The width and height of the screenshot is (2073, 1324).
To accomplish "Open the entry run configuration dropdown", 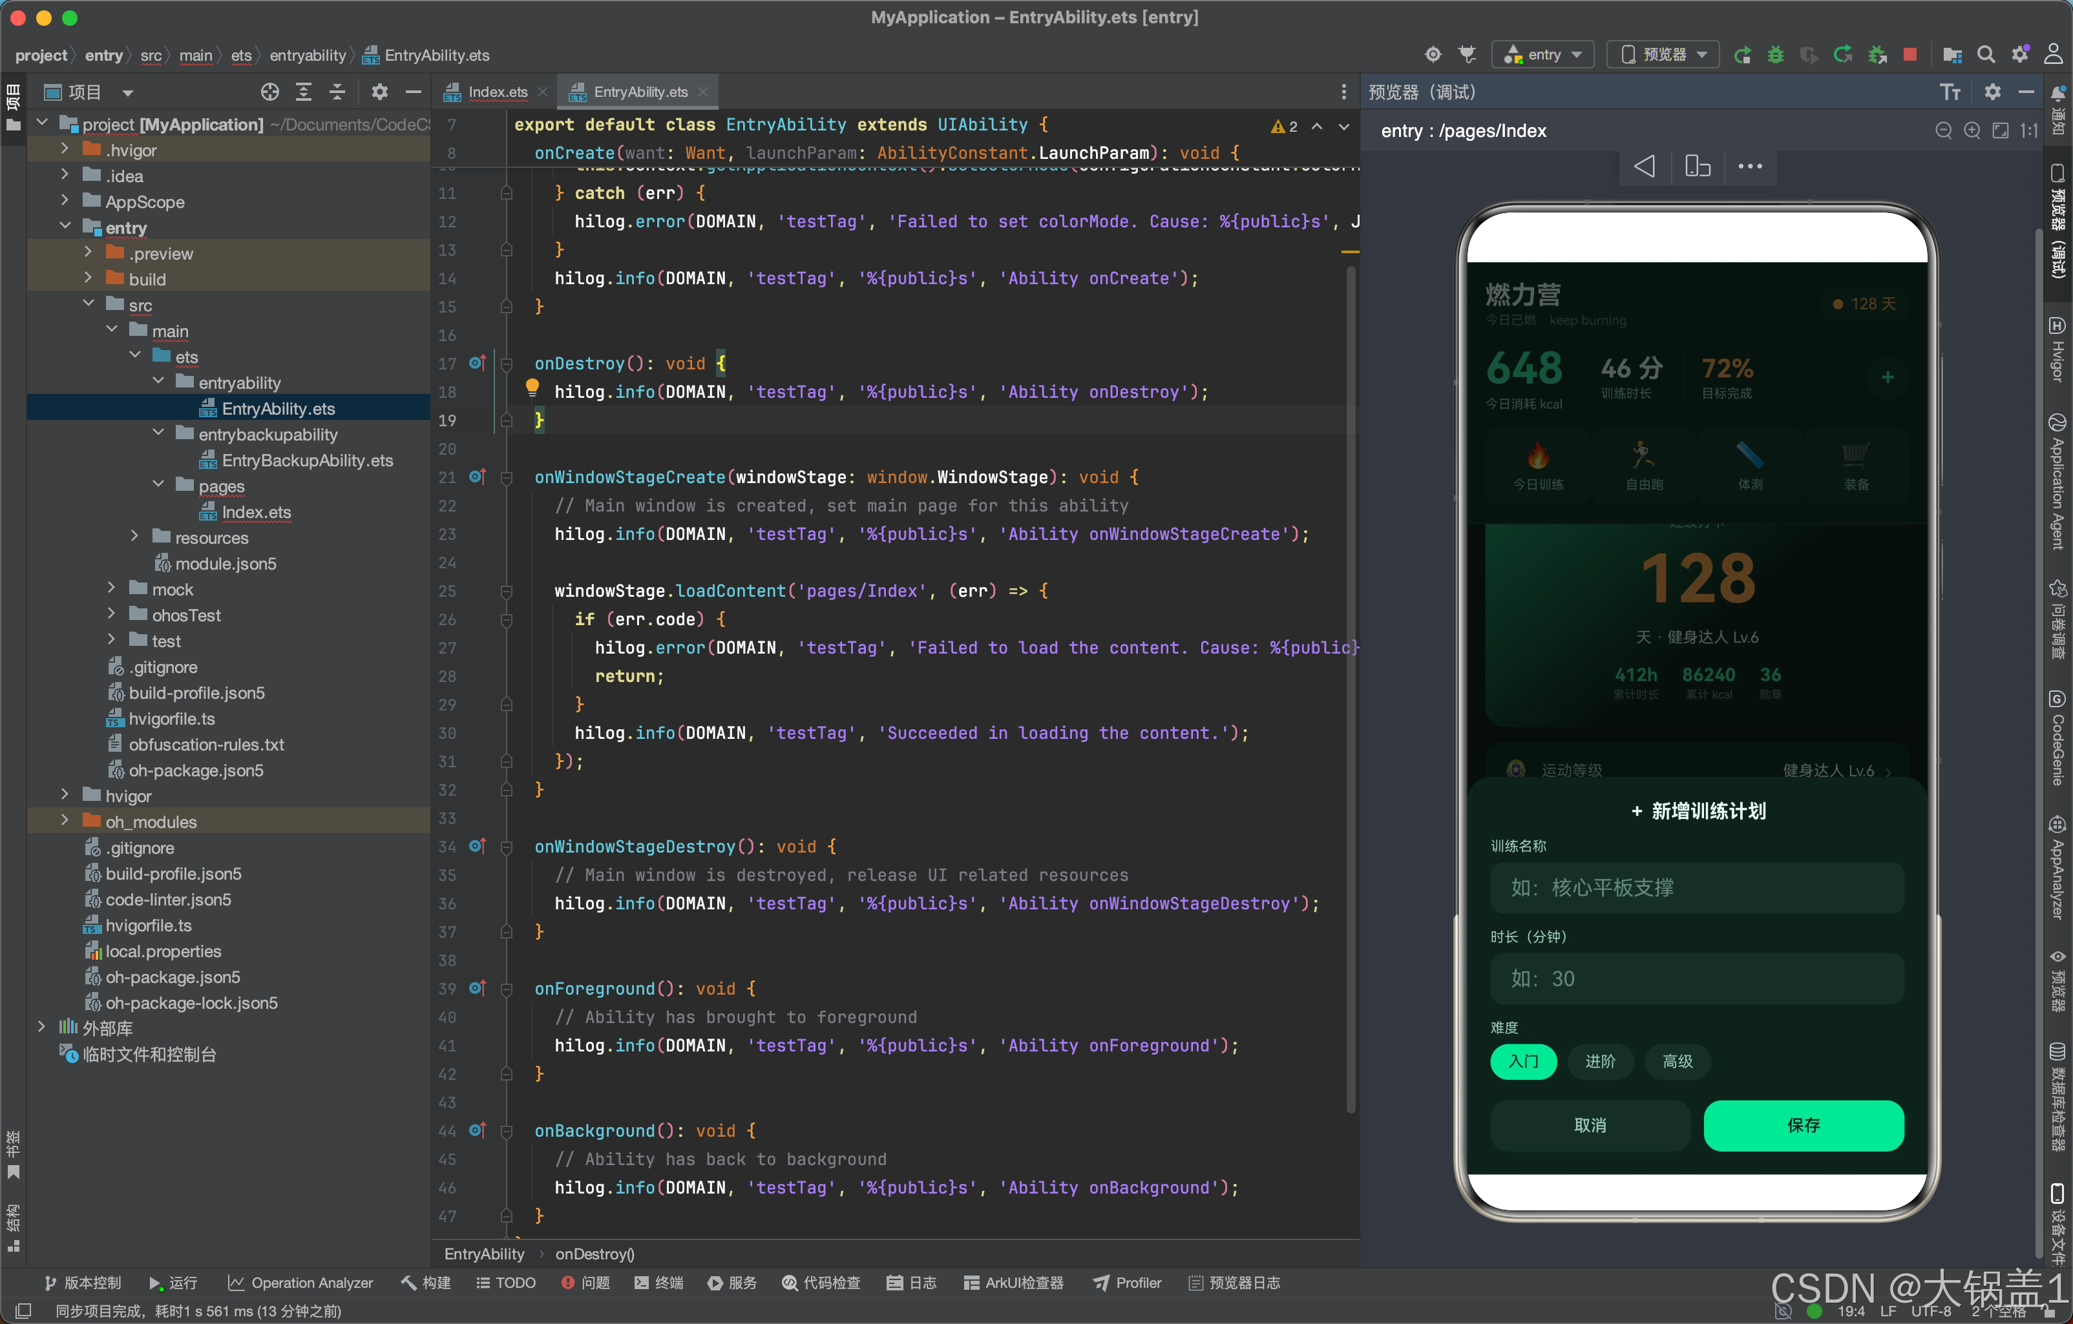I will click(1542, 55).
